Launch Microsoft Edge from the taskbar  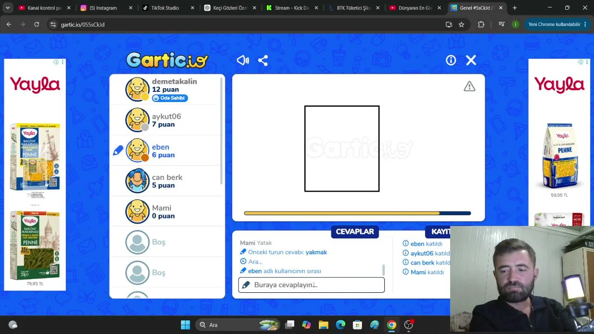341,325
